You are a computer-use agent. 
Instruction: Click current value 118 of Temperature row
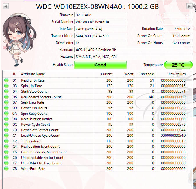pyautogui.click(x=109, y=141)
